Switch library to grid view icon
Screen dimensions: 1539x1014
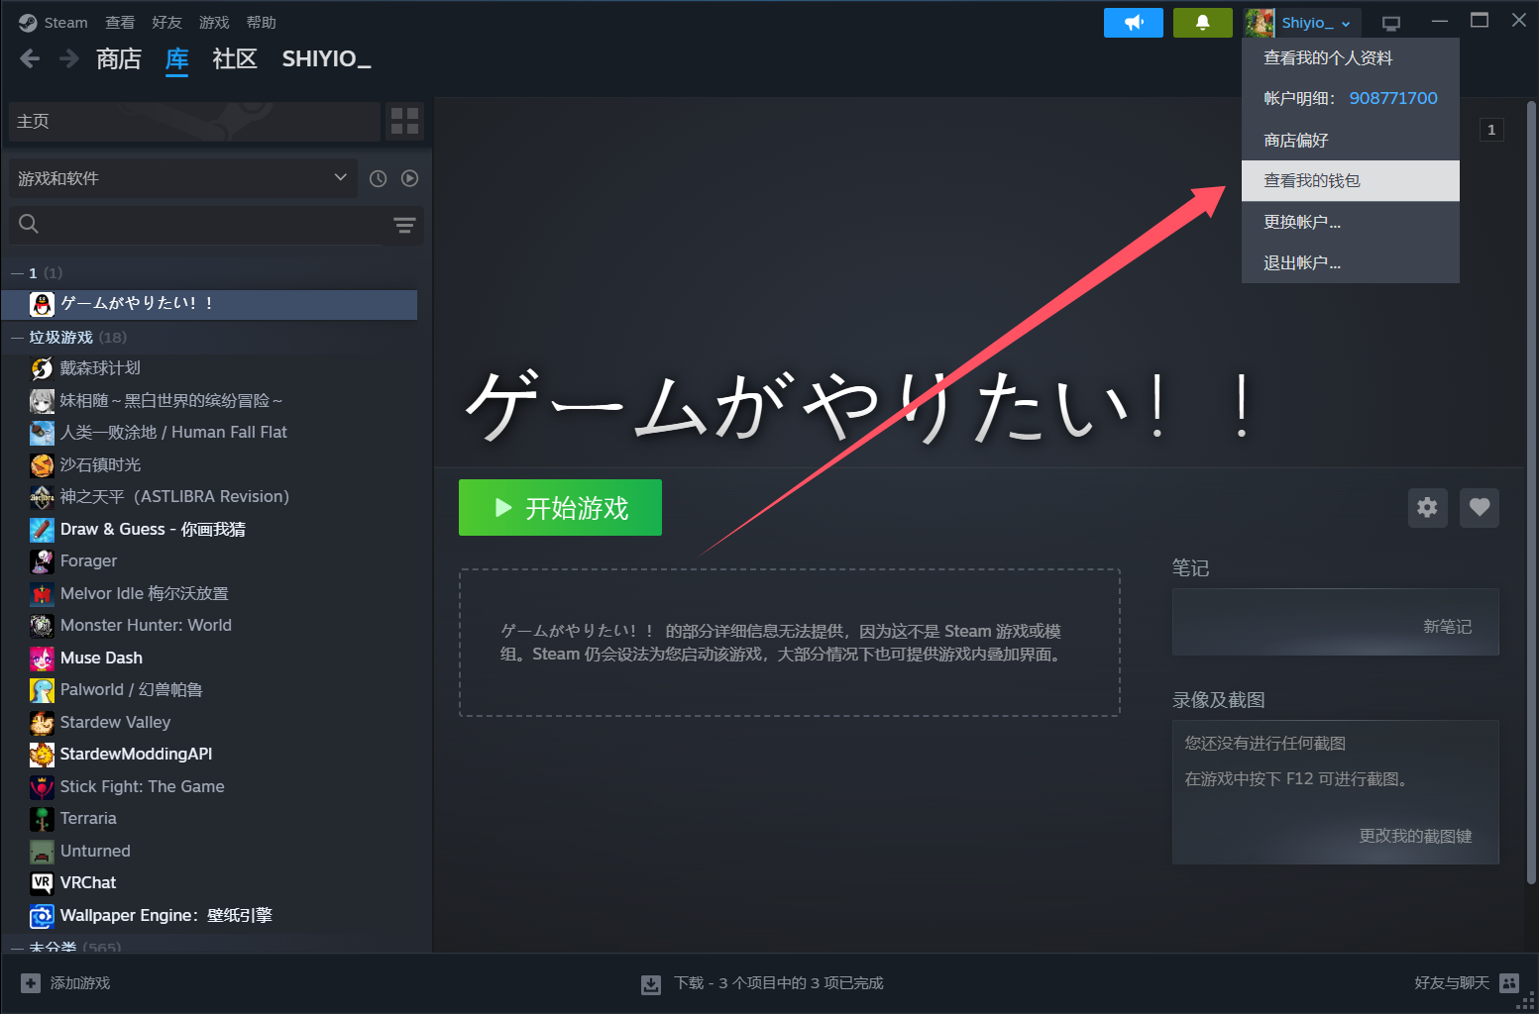(x=404, y=122)
